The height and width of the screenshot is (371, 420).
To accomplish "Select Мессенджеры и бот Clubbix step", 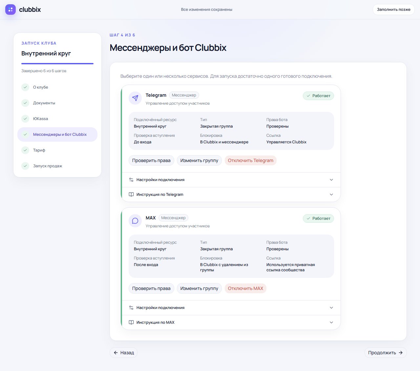I will coord(57,134).
